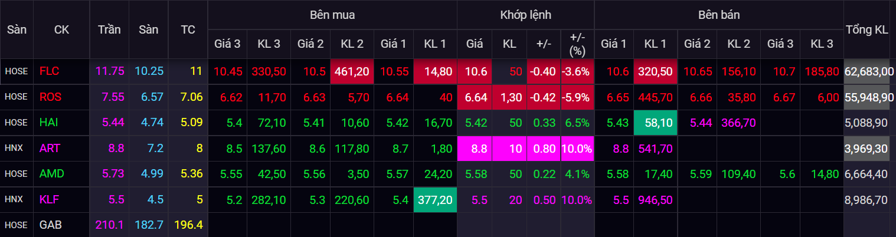This screenshot has height=237, width=896.
Task: Sort by the TC reference price header
Action: point(188,29)
